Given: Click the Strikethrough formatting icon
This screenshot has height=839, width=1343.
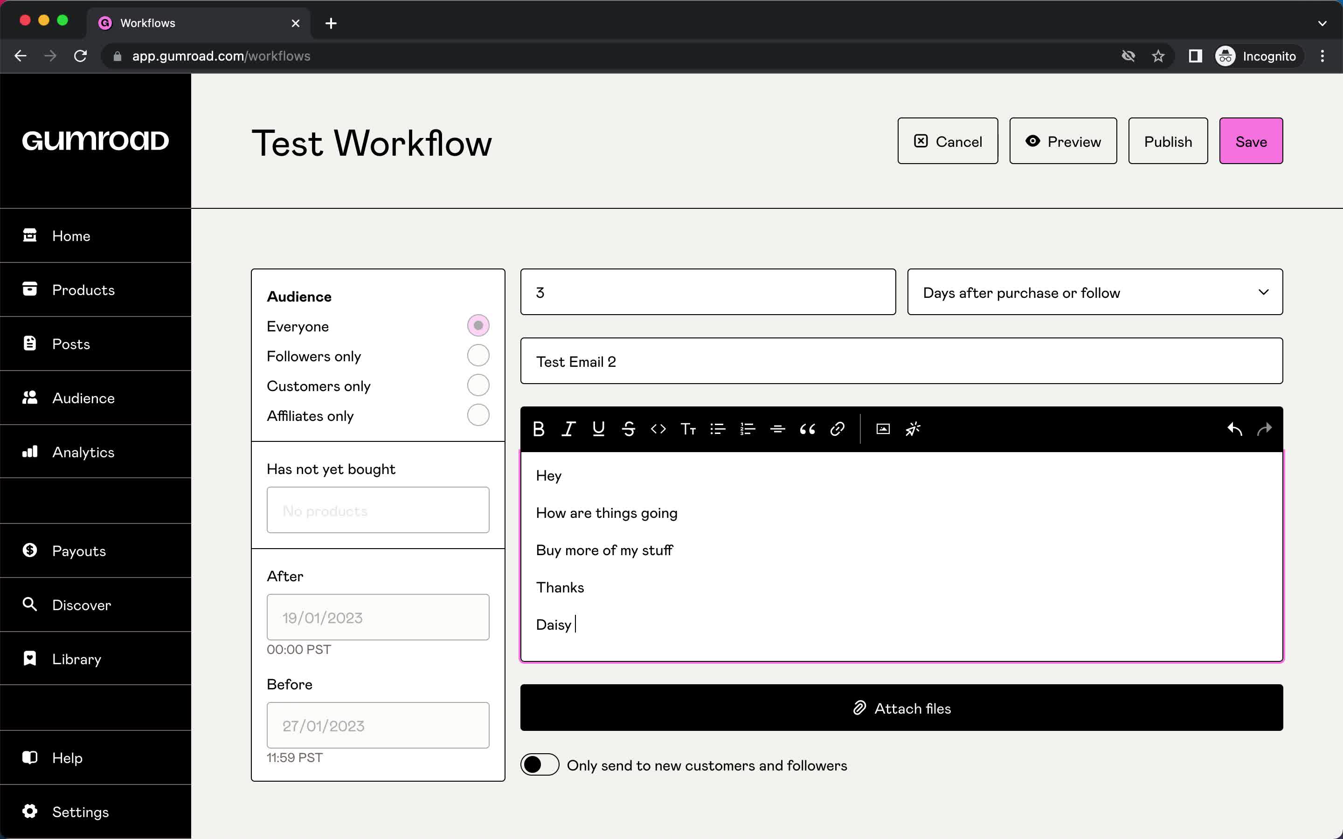Looking at the screenshot, I should pos(628,428).
